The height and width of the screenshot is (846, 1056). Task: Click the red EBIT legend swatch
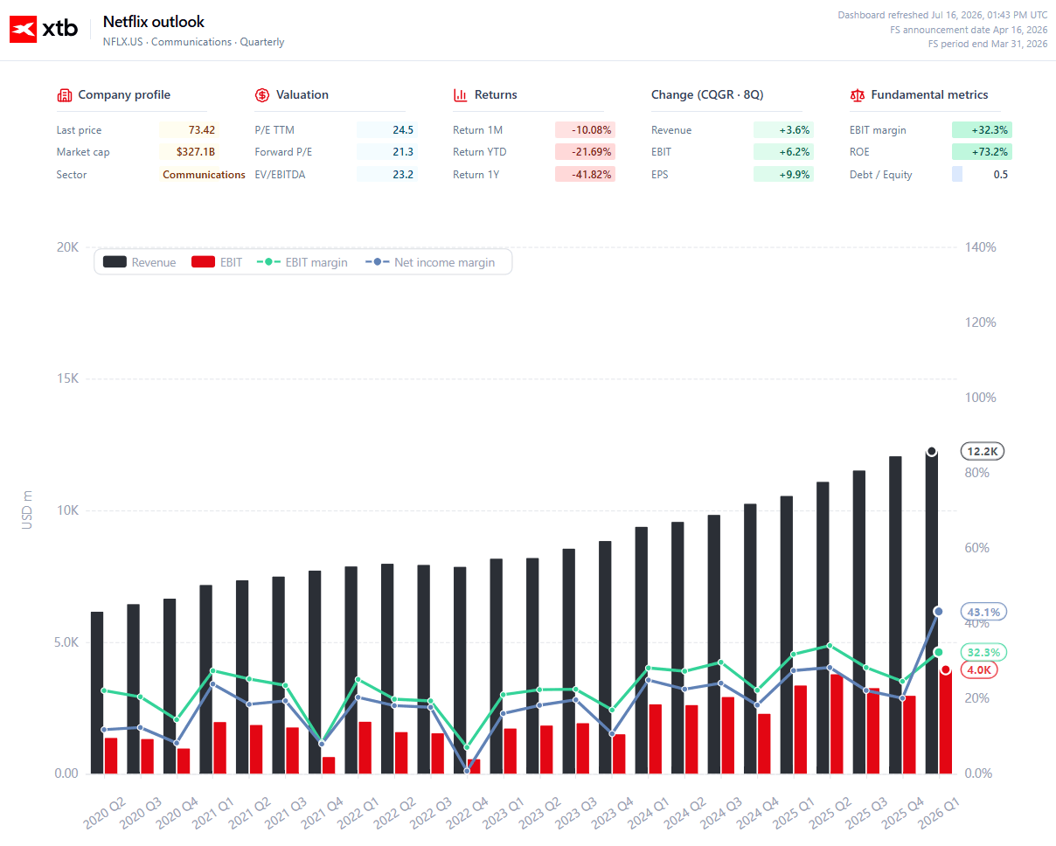tap(203, 262)
